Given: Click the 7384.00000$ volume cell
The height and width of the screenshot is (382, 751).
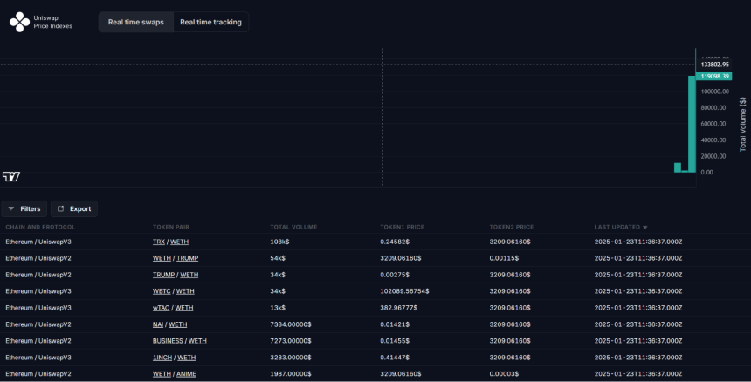Looking at the screenshot, I should 291,324.
